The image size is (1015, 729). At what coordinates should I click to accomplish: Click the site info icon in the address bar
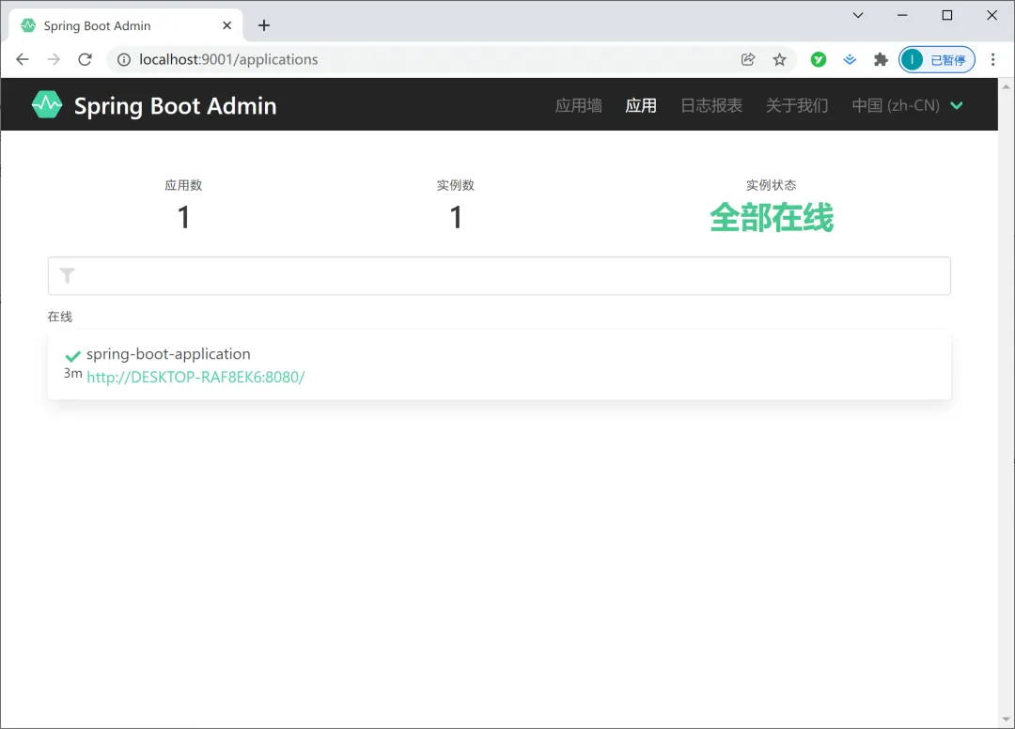point(124,59)
